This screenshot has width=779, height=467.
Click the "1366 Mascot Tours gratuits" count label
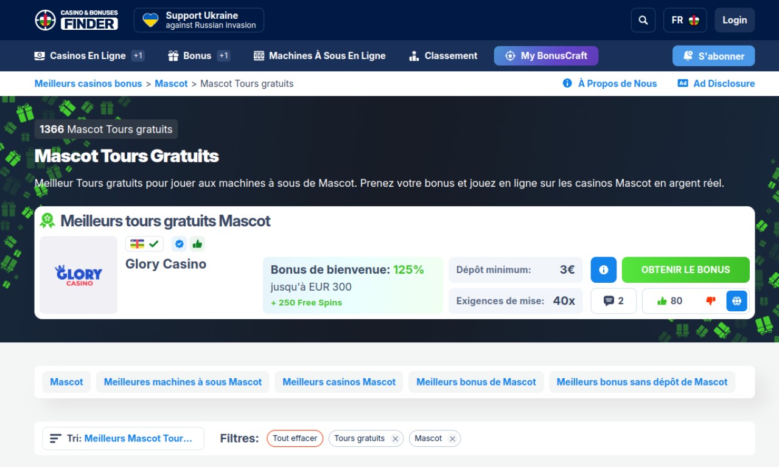106,129
